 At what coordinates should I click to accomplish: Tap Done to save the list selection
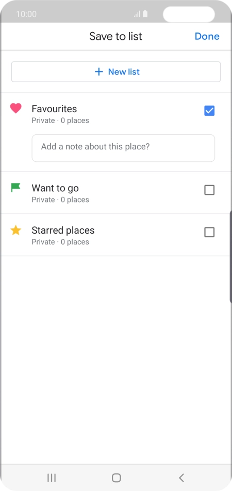[x=207, y=36]
